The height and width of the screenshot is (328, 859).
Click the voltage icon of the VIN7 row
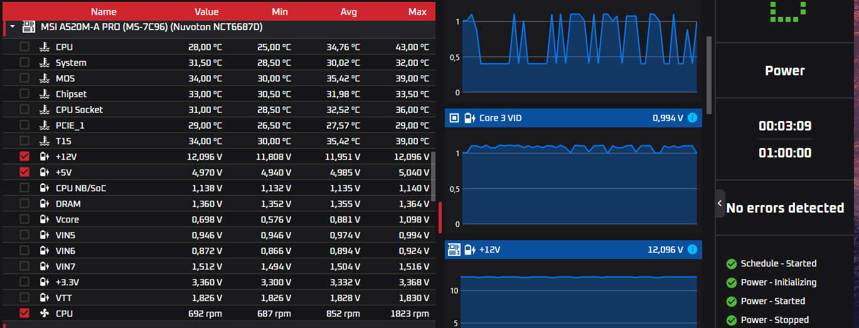tap(45, 266)
